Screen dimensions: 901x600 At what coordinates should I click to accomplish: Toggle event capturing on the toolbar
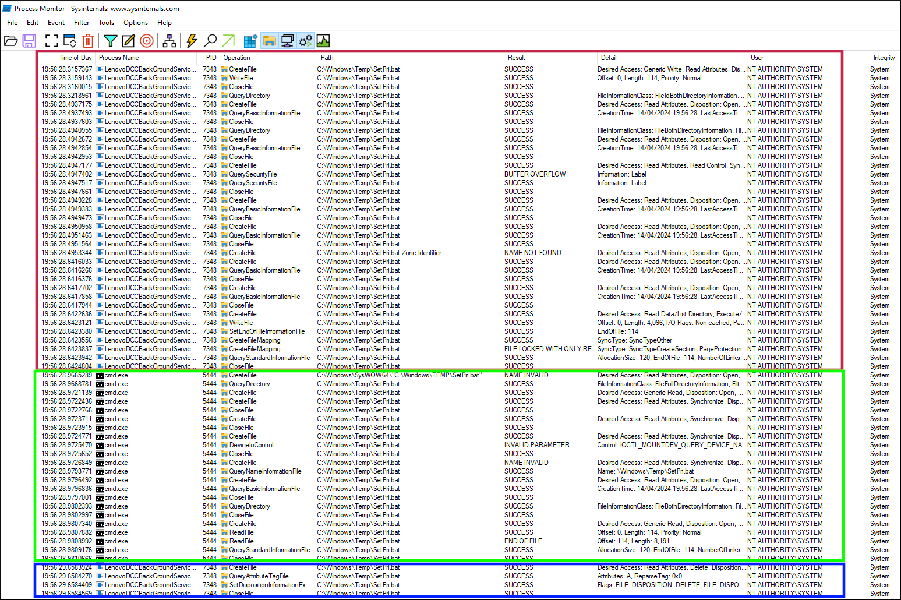(51, 41)
